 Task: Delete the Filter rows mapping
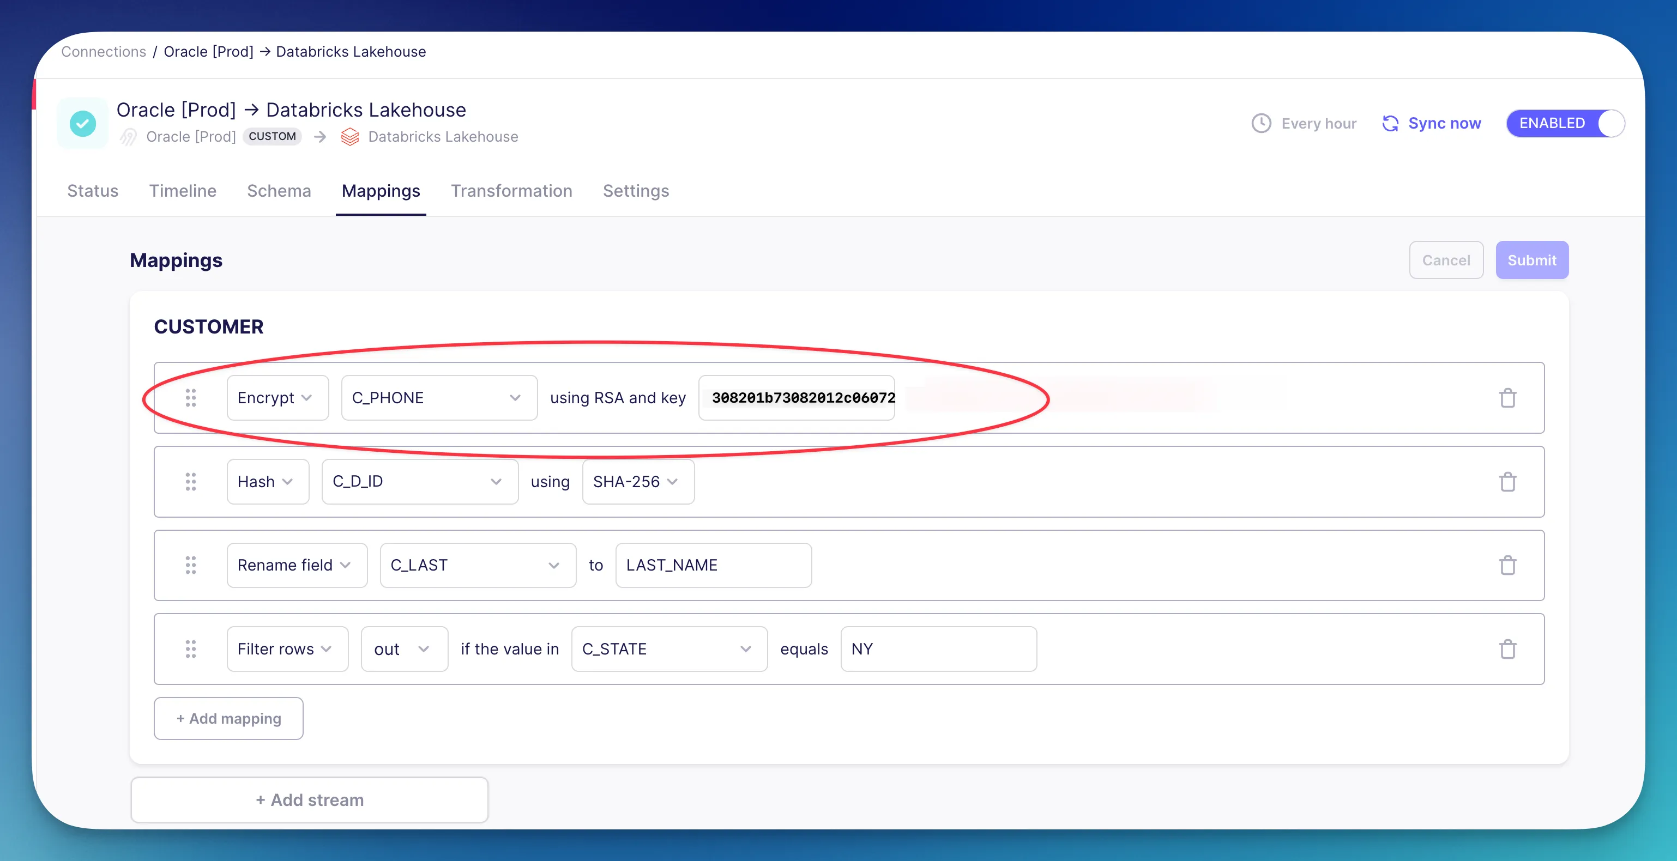pyautogui.click(x=1508, y=649)
